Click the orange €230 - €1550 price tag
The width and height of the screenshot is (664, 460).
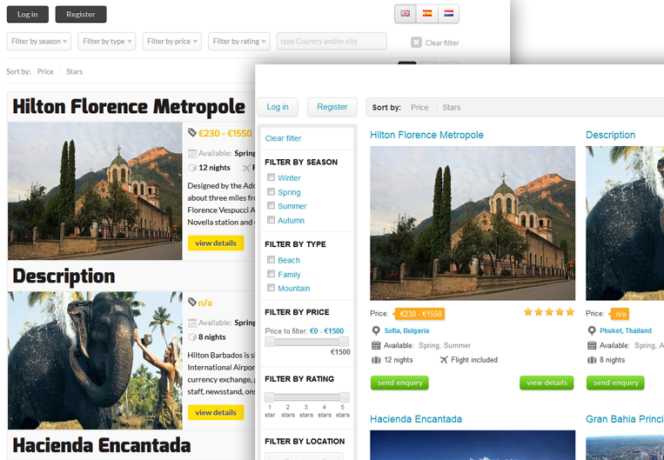tap(419, 314)
